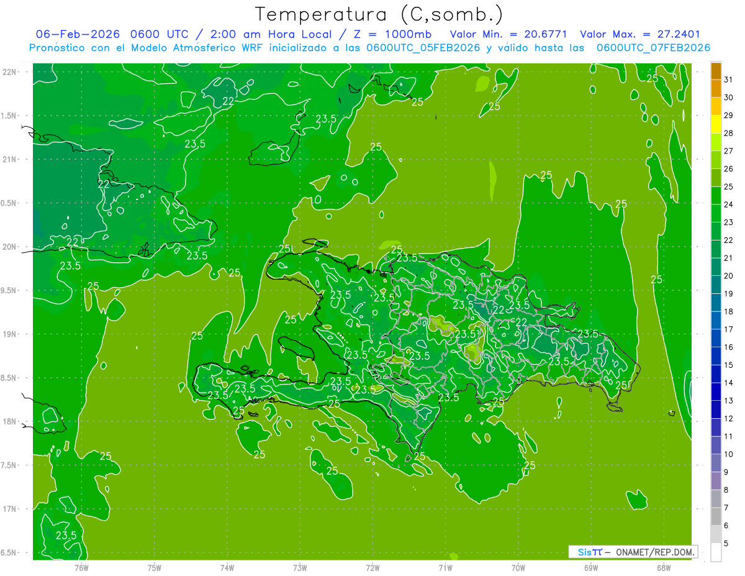745x576 pixels.
Task: Click the '20N' latitude axis label
Action: [9, 247]
